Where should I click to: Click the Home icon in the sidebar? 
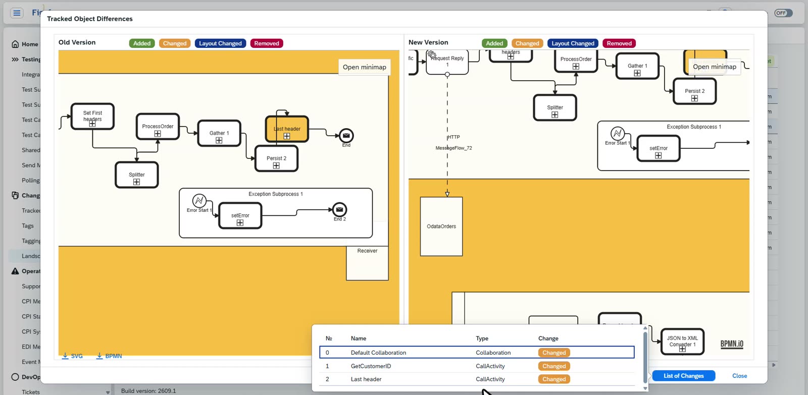tap(15, 44)
